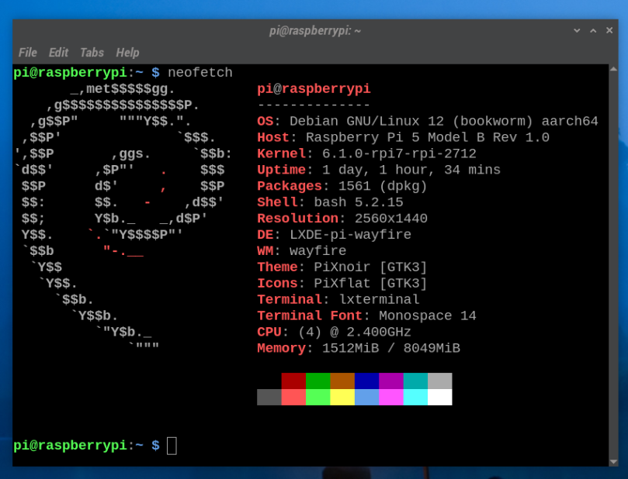Open the Tabs menu
This screenshot has width=628, height=479.
pyautogui.click(x=92, y=53)
